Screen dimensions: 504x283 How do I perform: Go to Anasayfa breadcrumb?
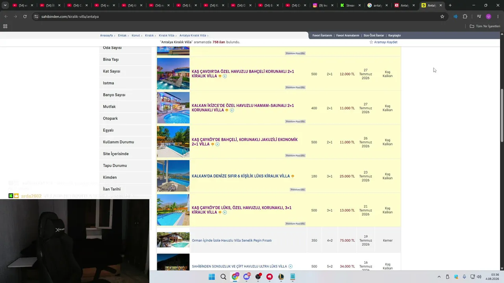click(x=106, y=35)
